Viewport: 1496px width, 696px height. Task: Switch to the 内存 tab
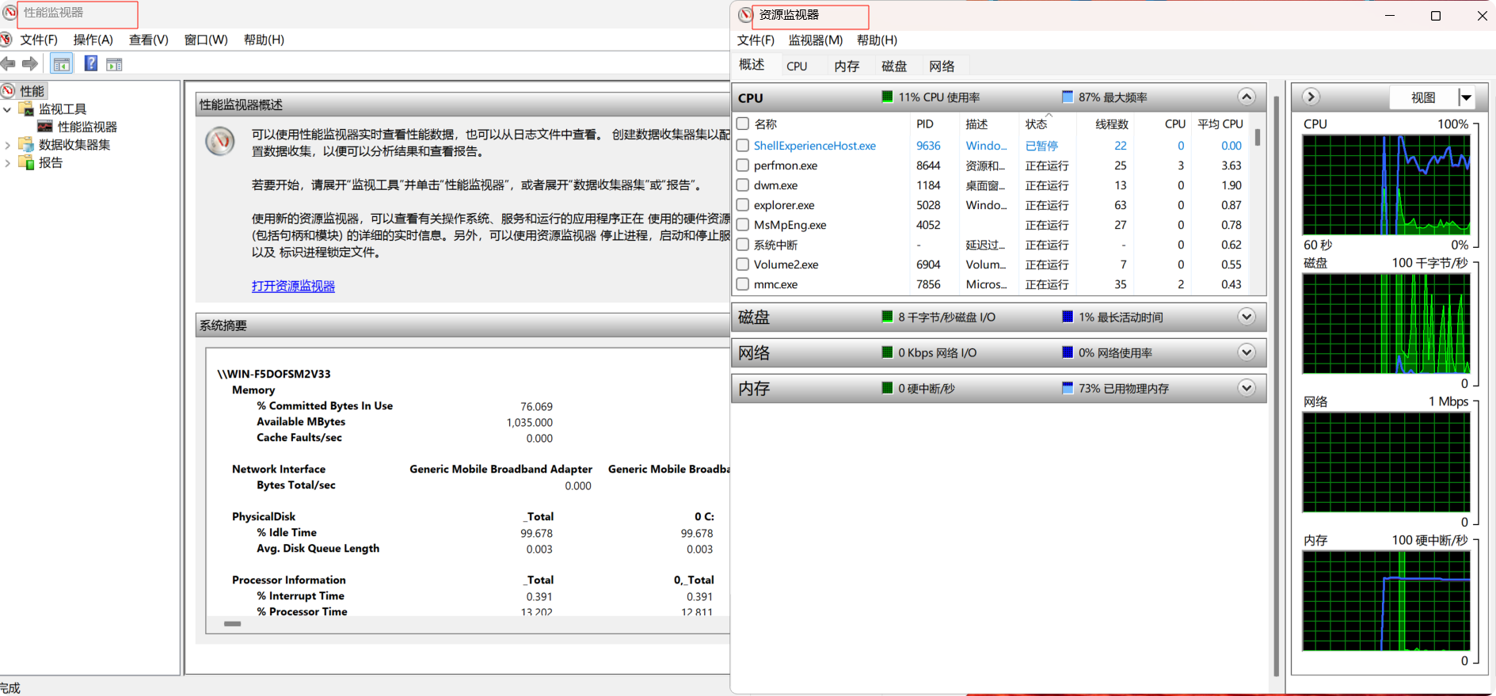click(x=847, y=67)
